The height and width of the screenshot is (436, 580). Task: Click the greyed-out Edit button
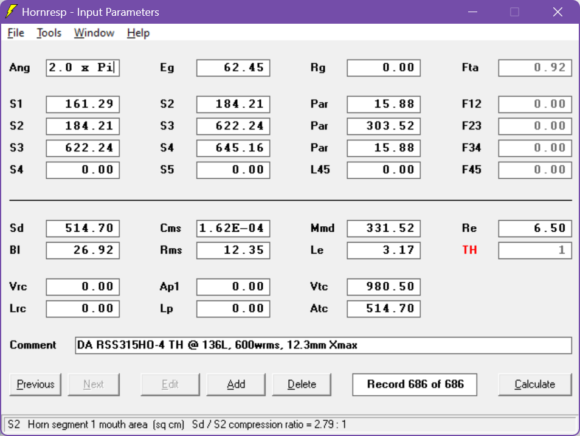(170, 384)
